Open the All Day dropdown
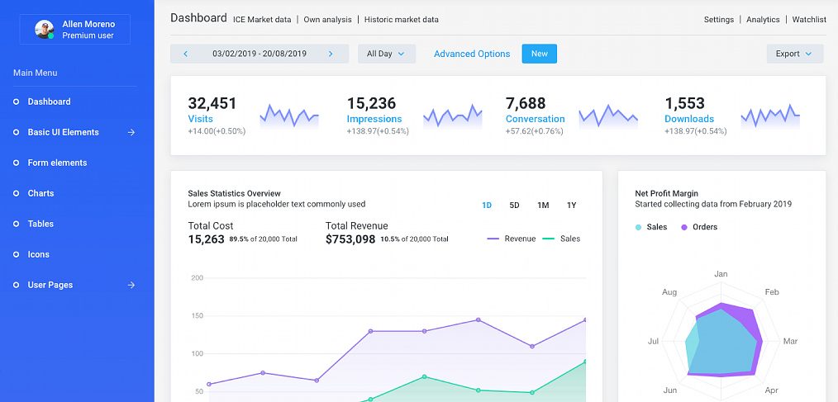The image size is (838, 402). (x=385, y=54)
